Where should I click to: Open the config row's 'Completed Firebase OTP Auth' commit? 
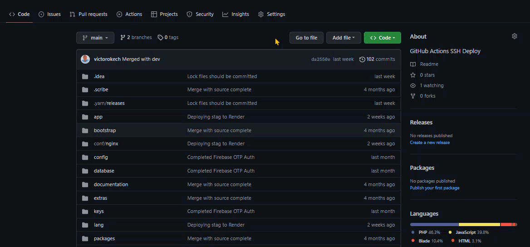(221, 158)
